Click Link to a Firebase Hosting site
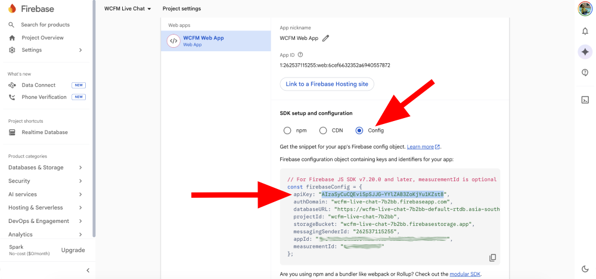Image resolution: width=596 pixels, height=279 pixels. click(327, 84)
